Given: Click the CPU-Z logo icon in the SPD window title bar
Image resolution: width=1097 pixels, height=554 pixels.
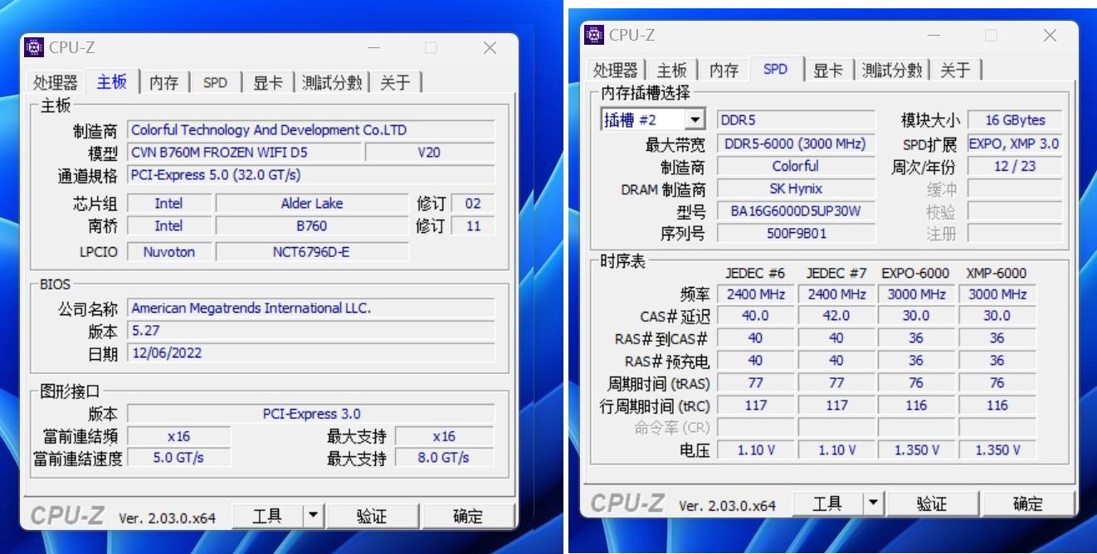Looking at the screenshot, I should pyautogui.click(x=594, y=35).
